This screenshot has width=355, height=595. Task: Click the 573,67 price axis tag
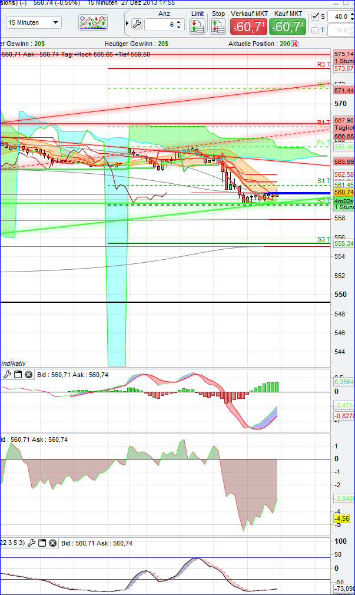[x=344, y=69]
